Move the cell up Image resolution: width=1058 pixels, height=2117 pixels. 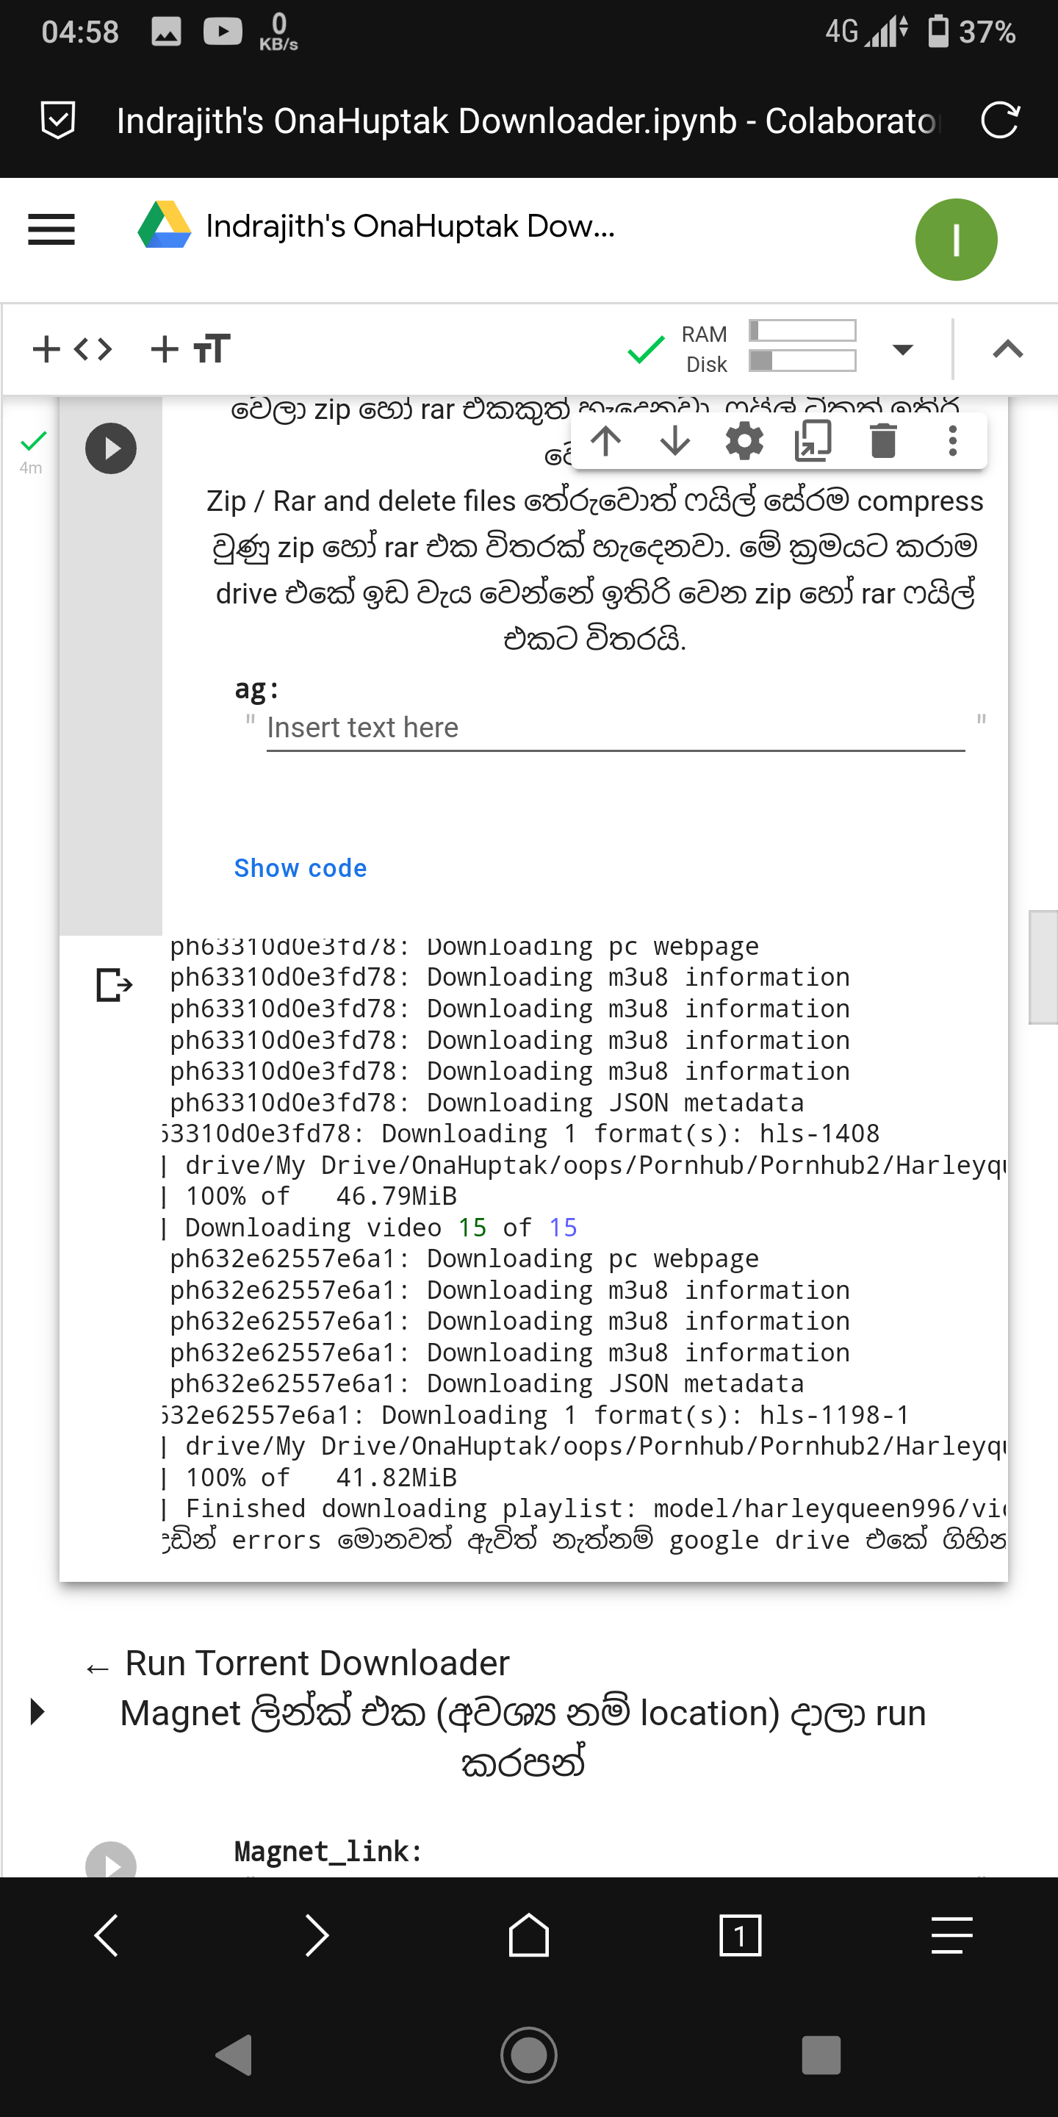(605, 441)
